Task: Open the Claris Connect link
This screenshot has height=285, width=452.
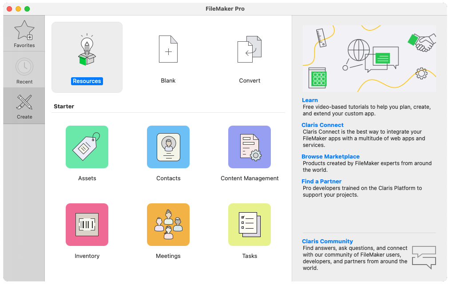Action: point(322,125)
